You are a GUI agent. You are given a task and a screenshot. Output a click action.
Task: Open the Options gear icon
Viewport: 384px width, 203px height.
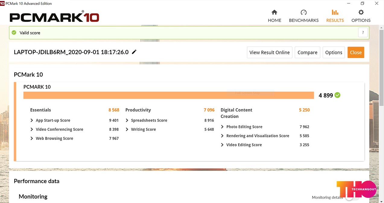(361, 12)
